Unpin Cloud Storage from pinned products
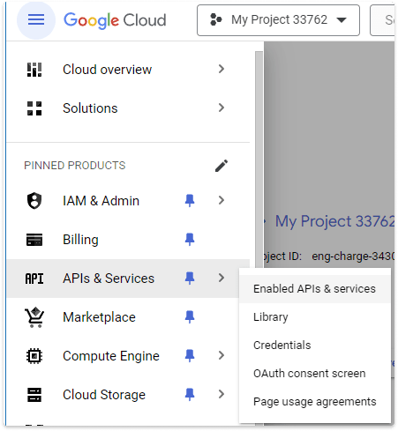The image size is (398, 431). pos(190,394)
